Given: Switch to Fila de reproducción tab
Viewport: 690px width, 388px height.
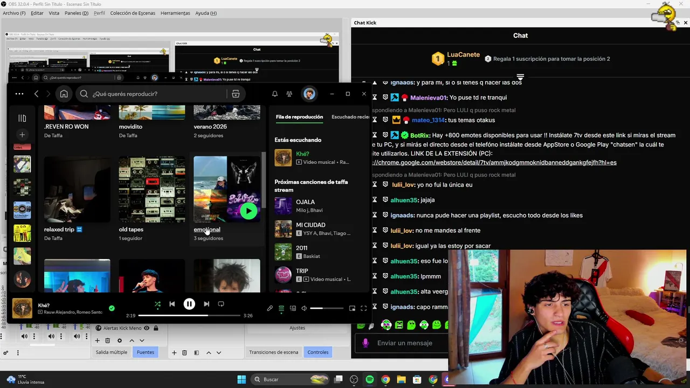Looking at the screenshot, I should tap(299, 117).
